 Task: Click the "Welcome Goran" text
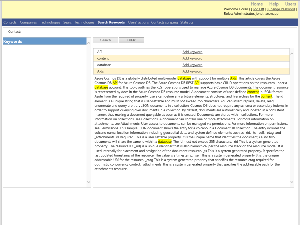236,9
